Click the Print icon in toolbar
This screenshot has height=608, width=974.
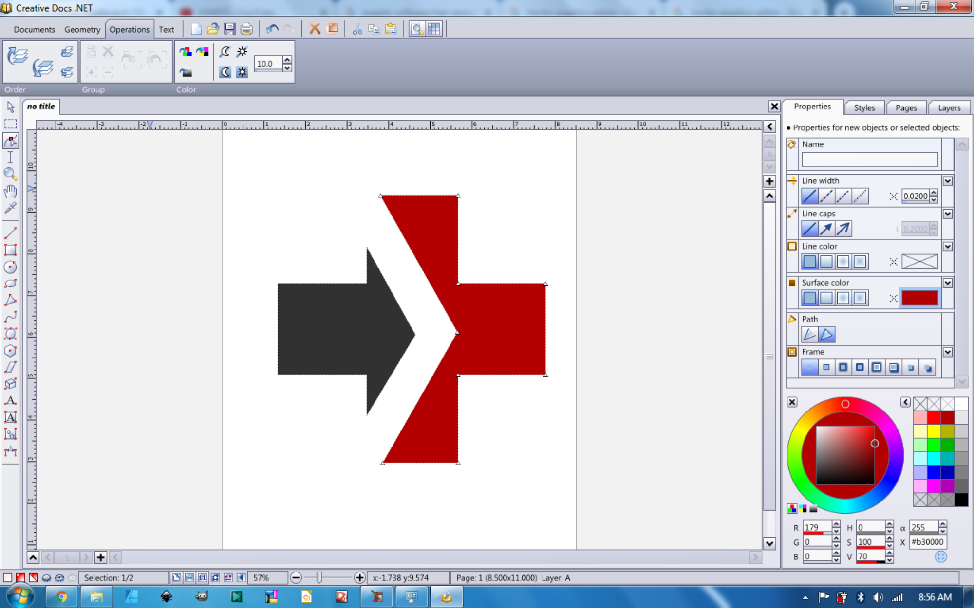[x=246, y=29]
